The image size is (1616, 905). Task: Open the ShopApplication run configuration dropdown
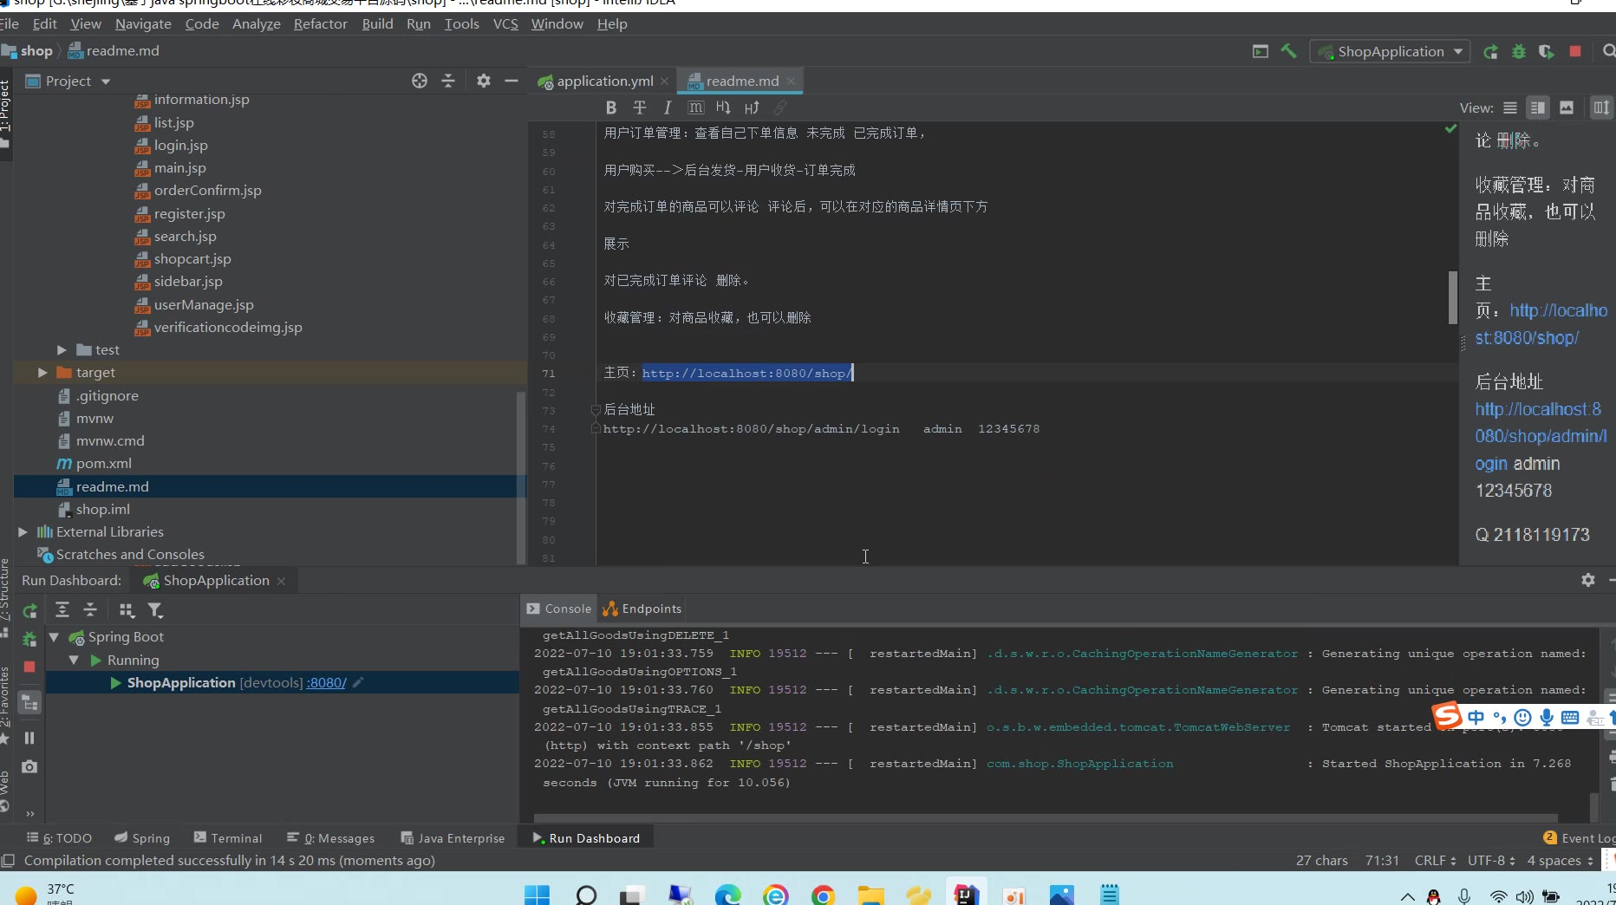[x=1390, y=51]
